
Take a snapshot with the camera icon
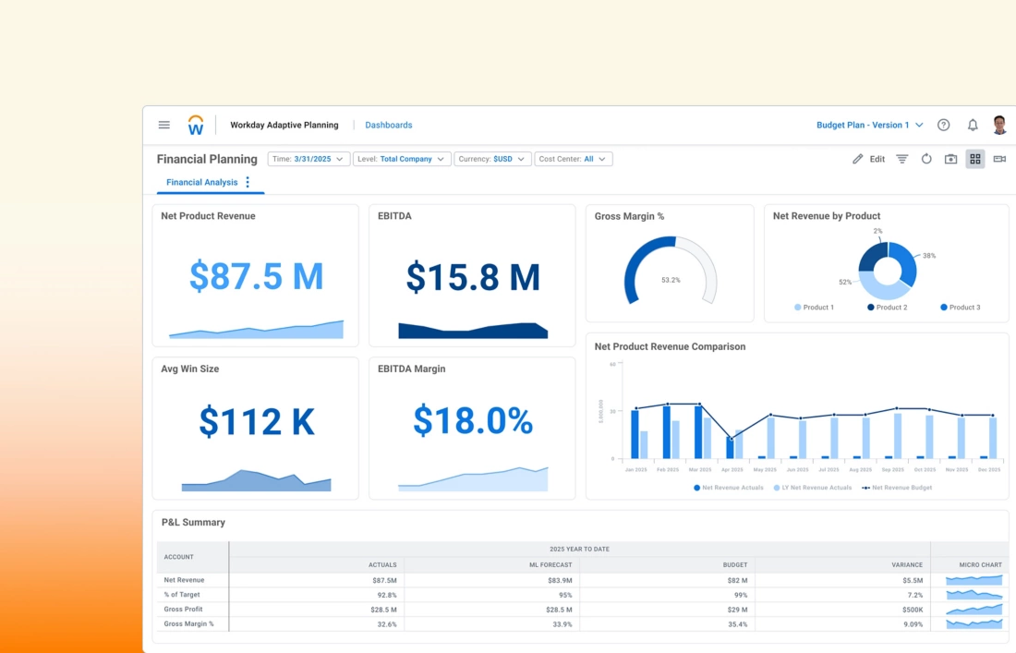(951, 158)
